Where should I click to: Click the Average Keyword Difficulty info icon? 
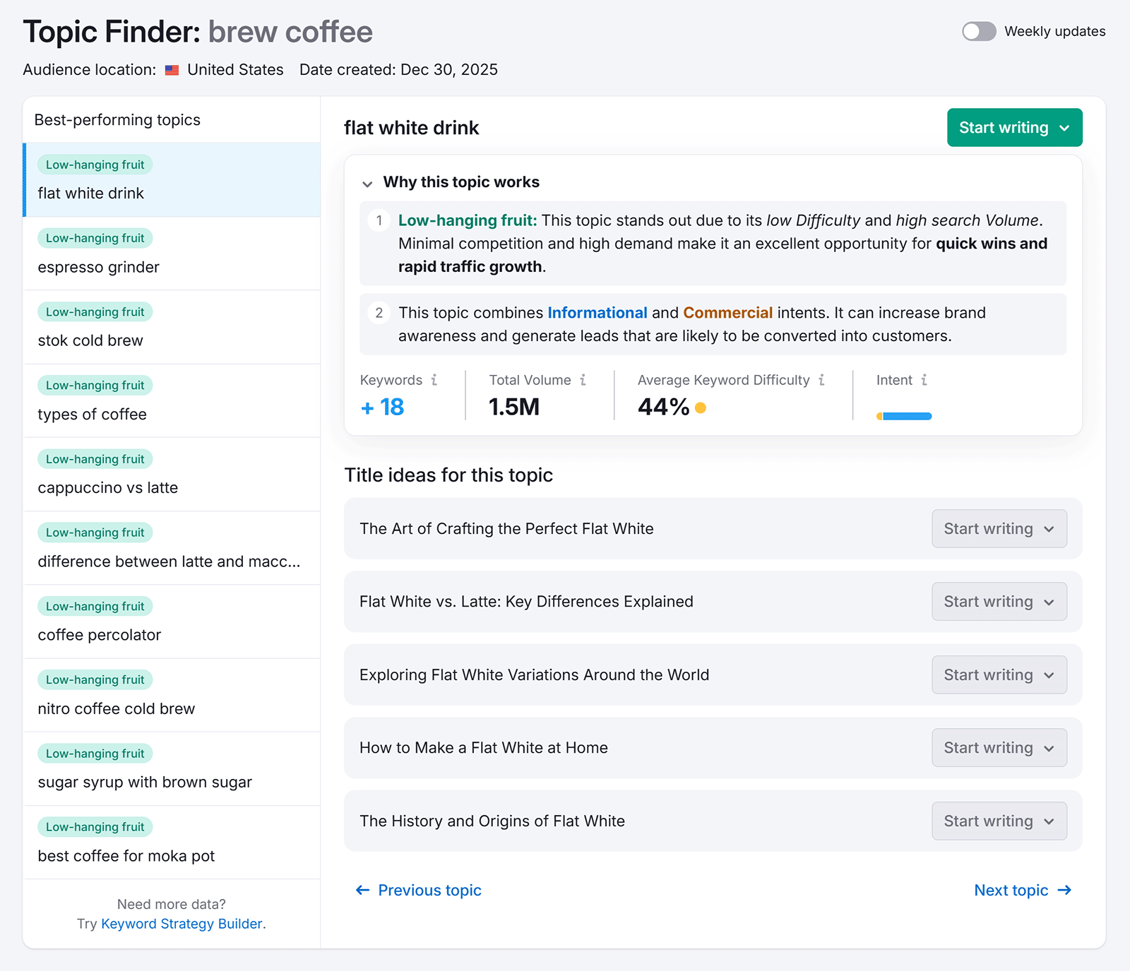pyautogui.click(x=821, y=380)
